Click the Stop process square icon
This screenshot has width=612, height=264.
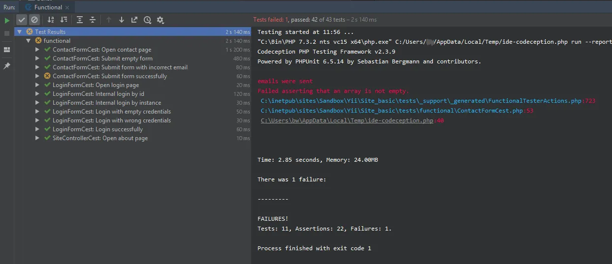pyautogui.click(x=7, y=33)
